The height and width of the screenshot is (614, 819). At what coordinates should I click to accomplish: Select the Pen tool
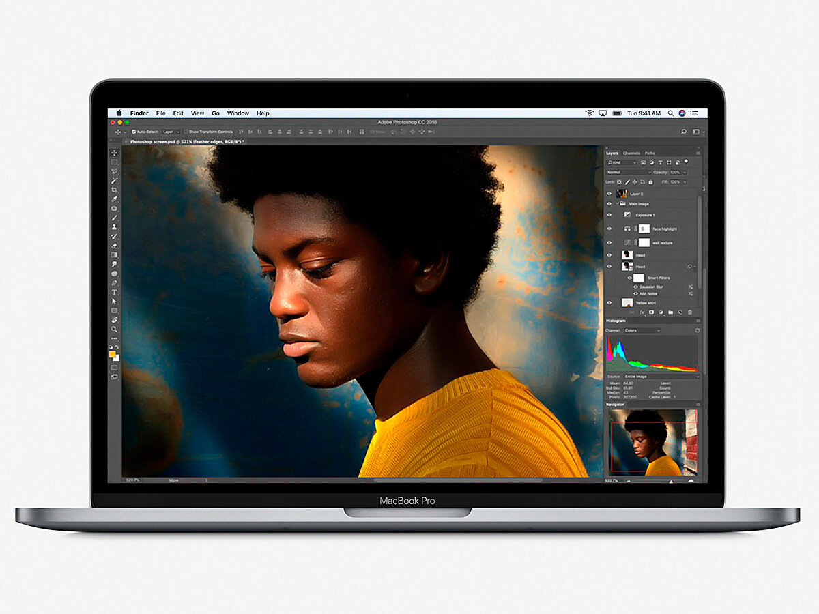tap(115, 282)
